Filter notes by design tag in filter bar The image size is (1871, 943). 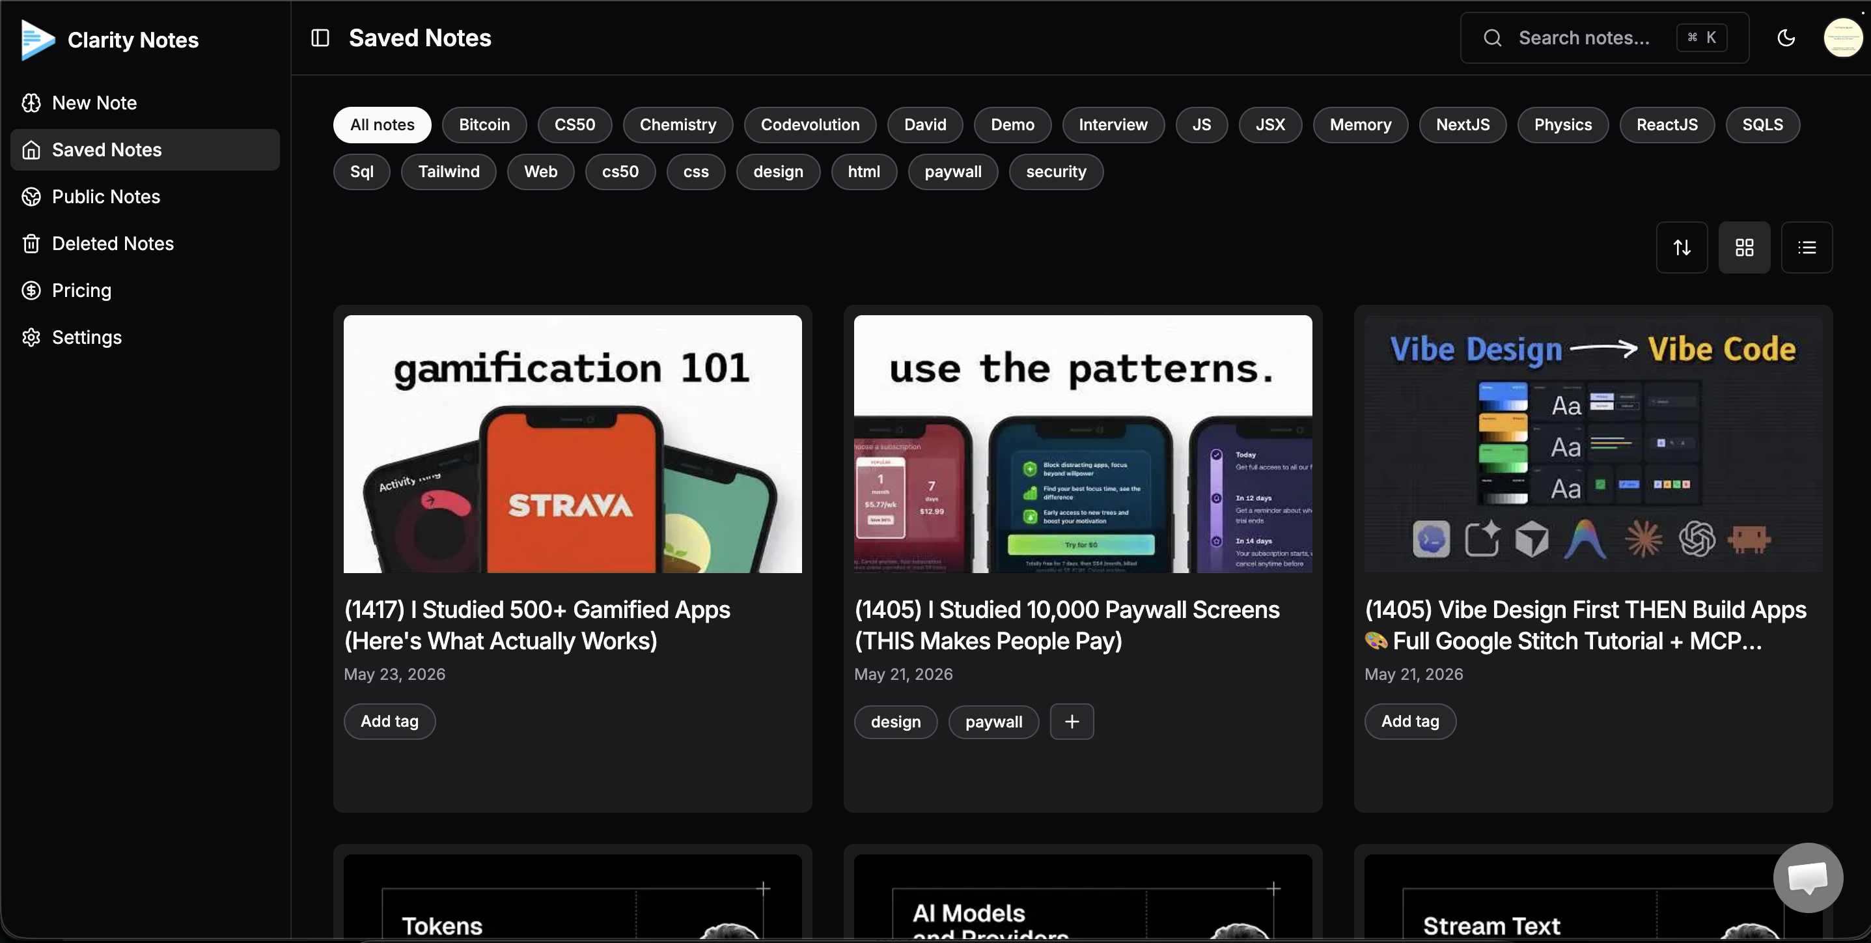click(x=778, y=172)
